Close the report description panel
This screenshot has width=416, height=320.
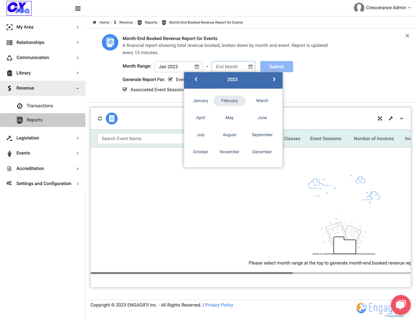(407, 35)
